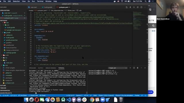The width and height of the screenshot is (184, 103).
Task: Open the compare changes icon in editor toolbar
Action: (126, 7)
